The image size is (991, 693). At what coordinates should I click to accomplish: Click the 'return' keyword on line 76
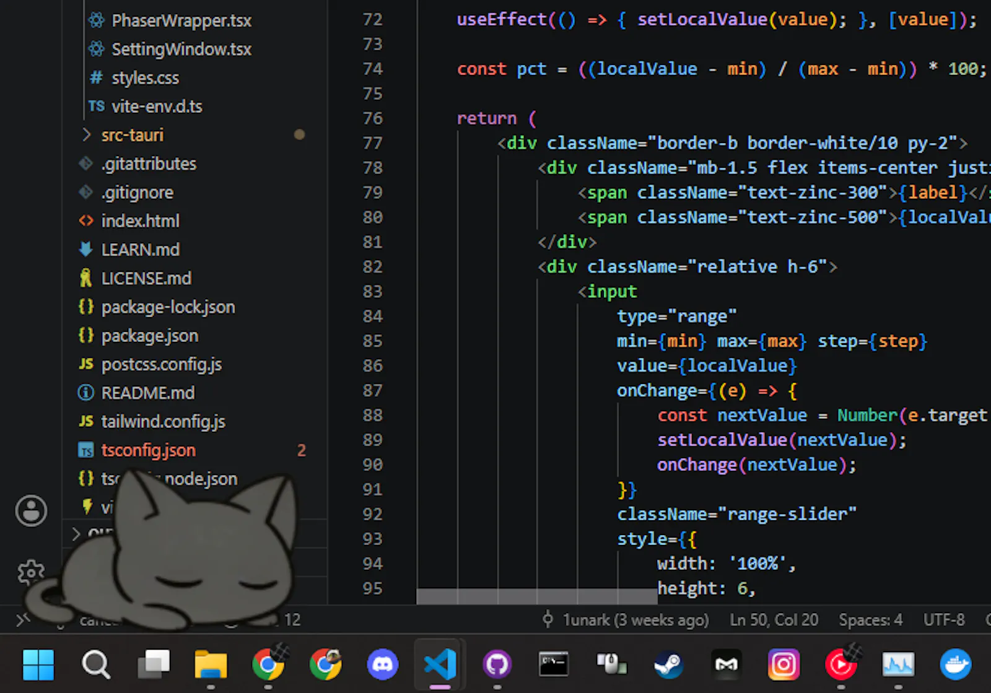tap(487, 118)
